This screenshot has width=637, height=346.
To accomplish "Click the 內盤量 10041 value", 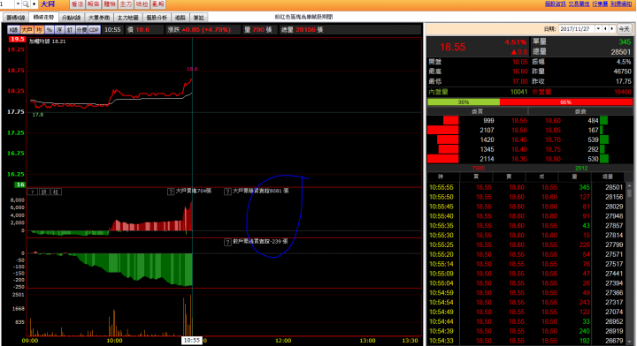I will tap(518, 92).
